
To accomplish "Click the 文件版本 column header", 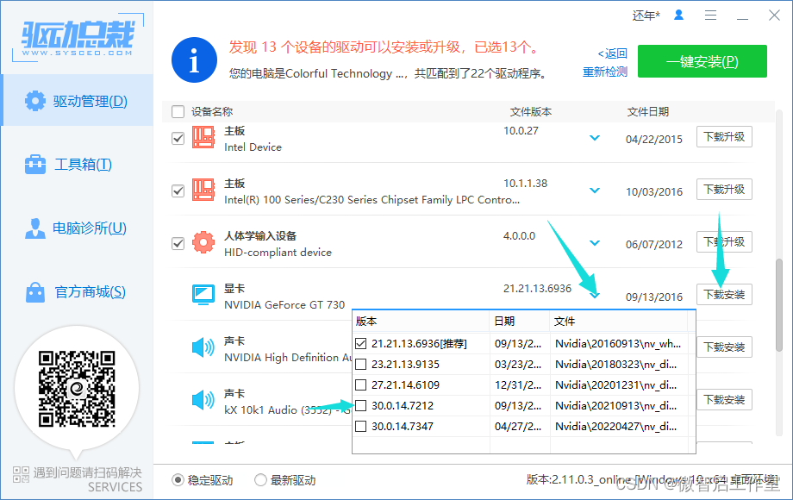I will click(530, 112).
